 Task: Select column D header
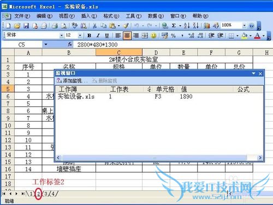(156, 53)
